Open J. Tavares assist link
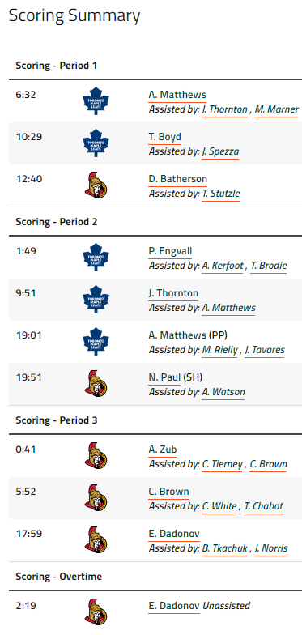 click(265, 350)
